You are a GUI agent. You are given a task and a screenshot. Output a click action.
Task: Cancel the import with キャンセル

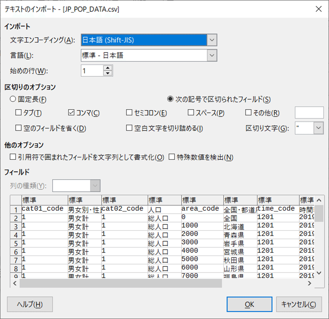[299, 304]
